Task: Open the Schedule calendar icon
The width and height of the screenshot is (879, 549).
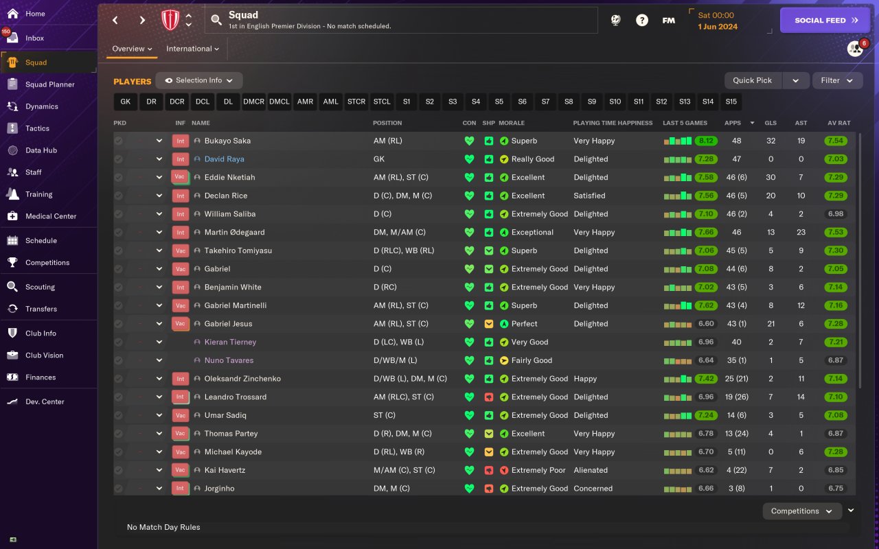Action: coord(12,241)
